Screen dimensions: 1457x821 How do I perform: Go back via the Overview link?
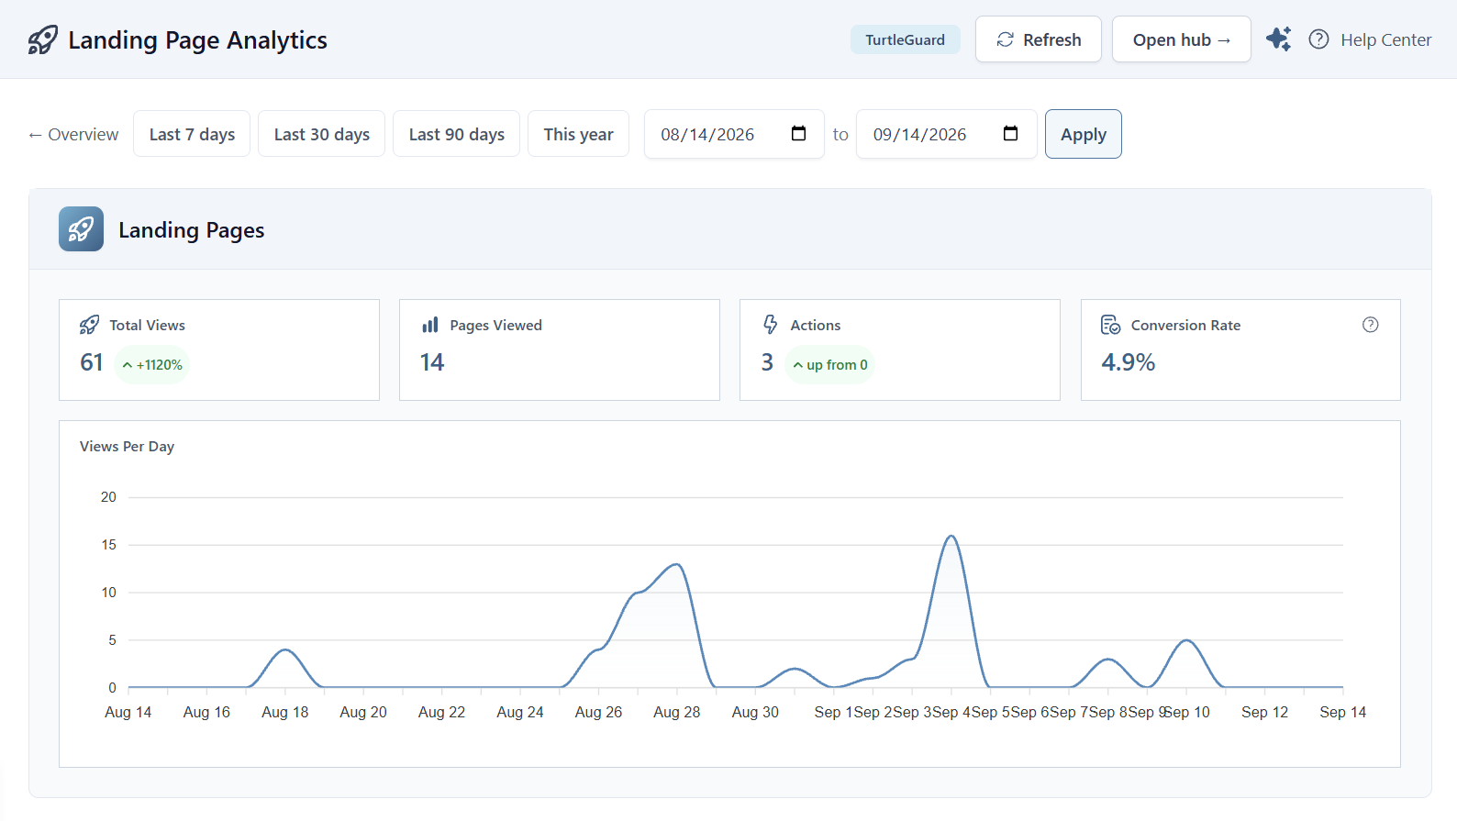tap(73, 134)
